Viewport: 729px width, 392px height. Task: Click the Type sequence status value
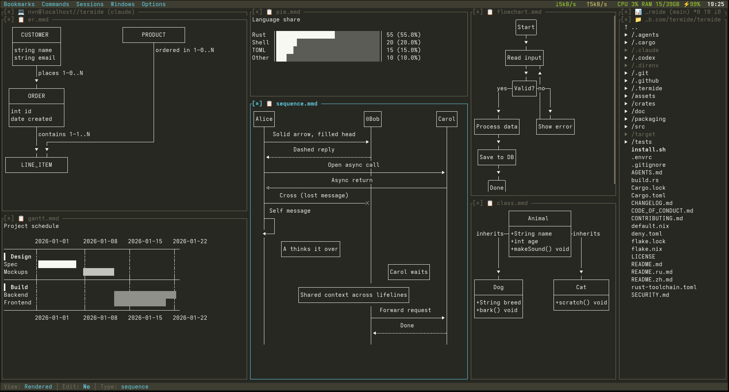135,387
